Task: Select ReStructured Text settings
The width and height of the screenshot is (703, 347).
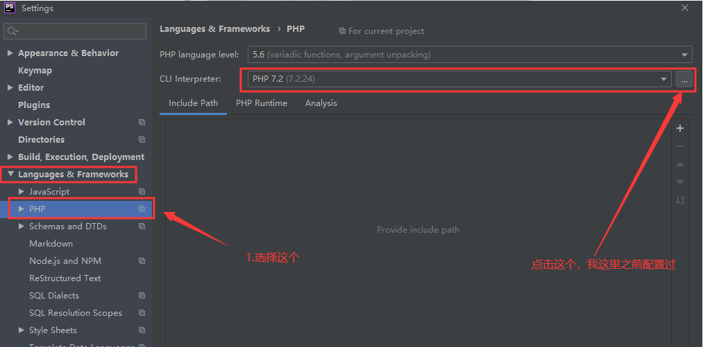Action: pyautogui.click(x=65, y=278)
